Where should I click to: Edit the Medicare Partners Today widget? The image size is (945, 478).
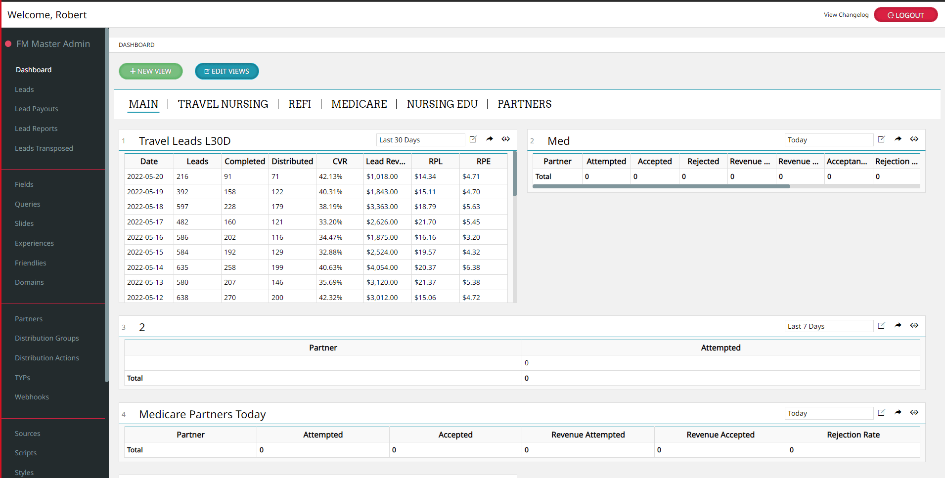pyautogui.click(x=881, y=413)
